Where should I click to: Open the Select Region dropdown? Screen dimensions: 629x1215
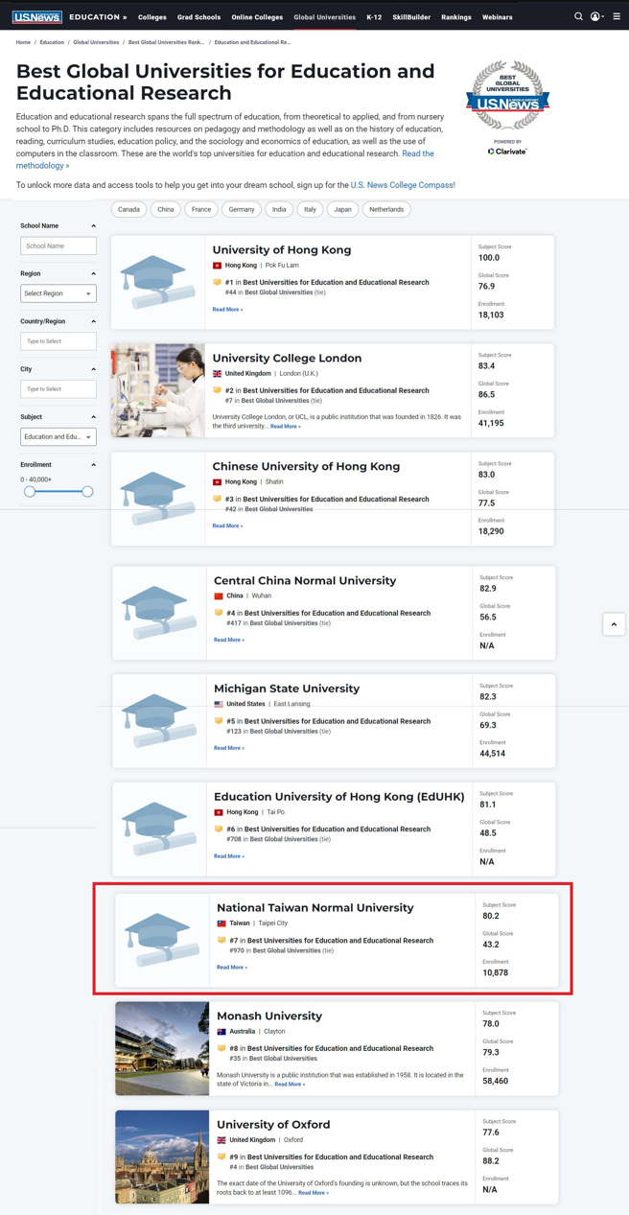tap(58, 293)
